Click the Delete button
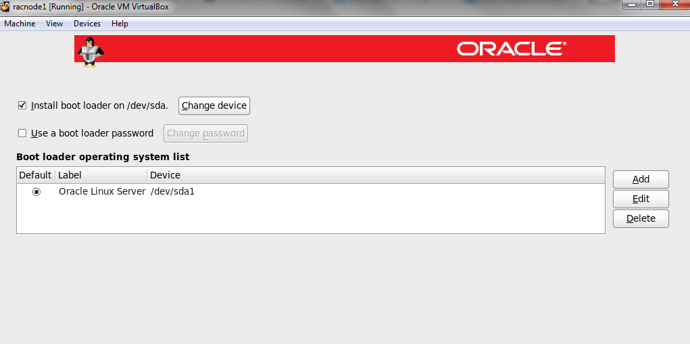Screen dimensions: 690x344 pyautogui.click(x=641, y=218)
